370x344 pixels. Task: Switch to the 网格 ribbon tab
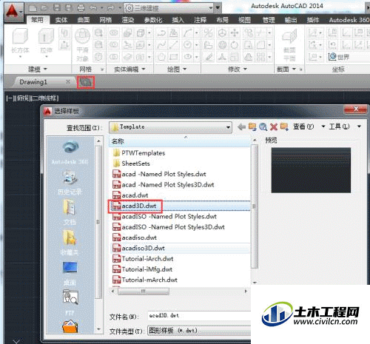tap(106, 20)
